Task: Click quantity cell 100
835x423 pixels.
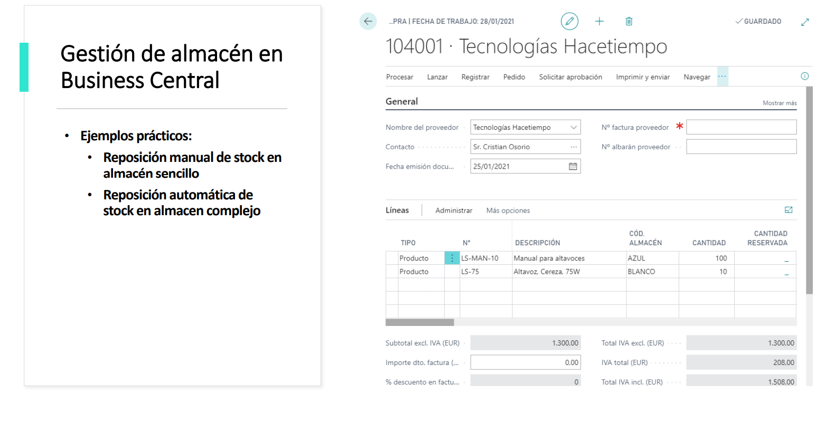Action: [706, 258]
